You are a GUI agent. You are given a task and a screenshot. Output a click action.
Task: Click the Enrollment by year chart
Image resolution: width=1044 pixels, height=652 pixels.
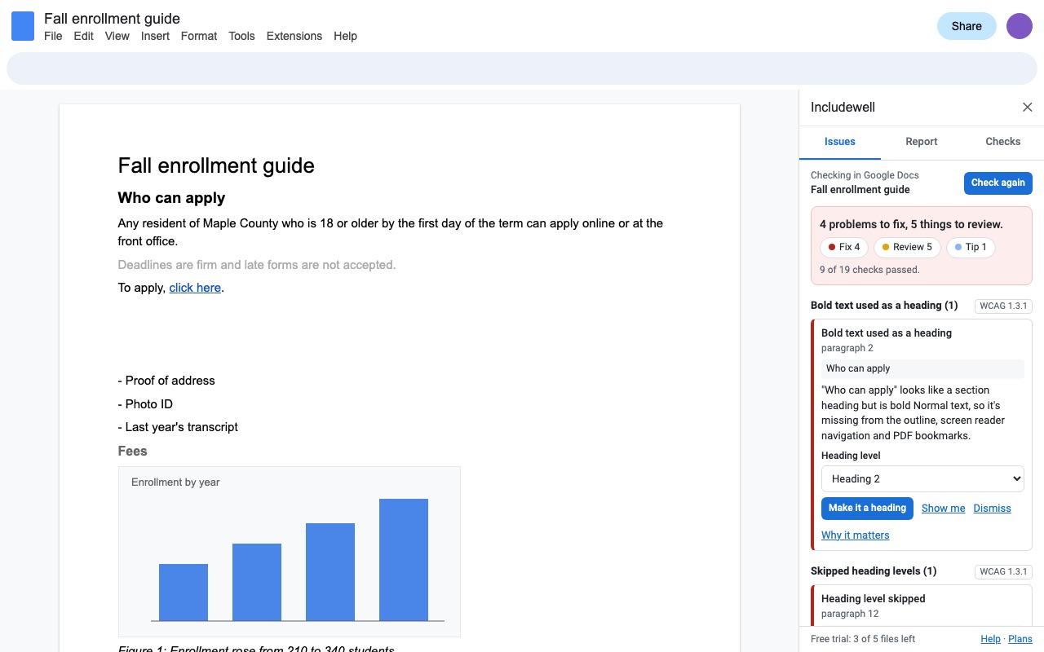[290, 552]
